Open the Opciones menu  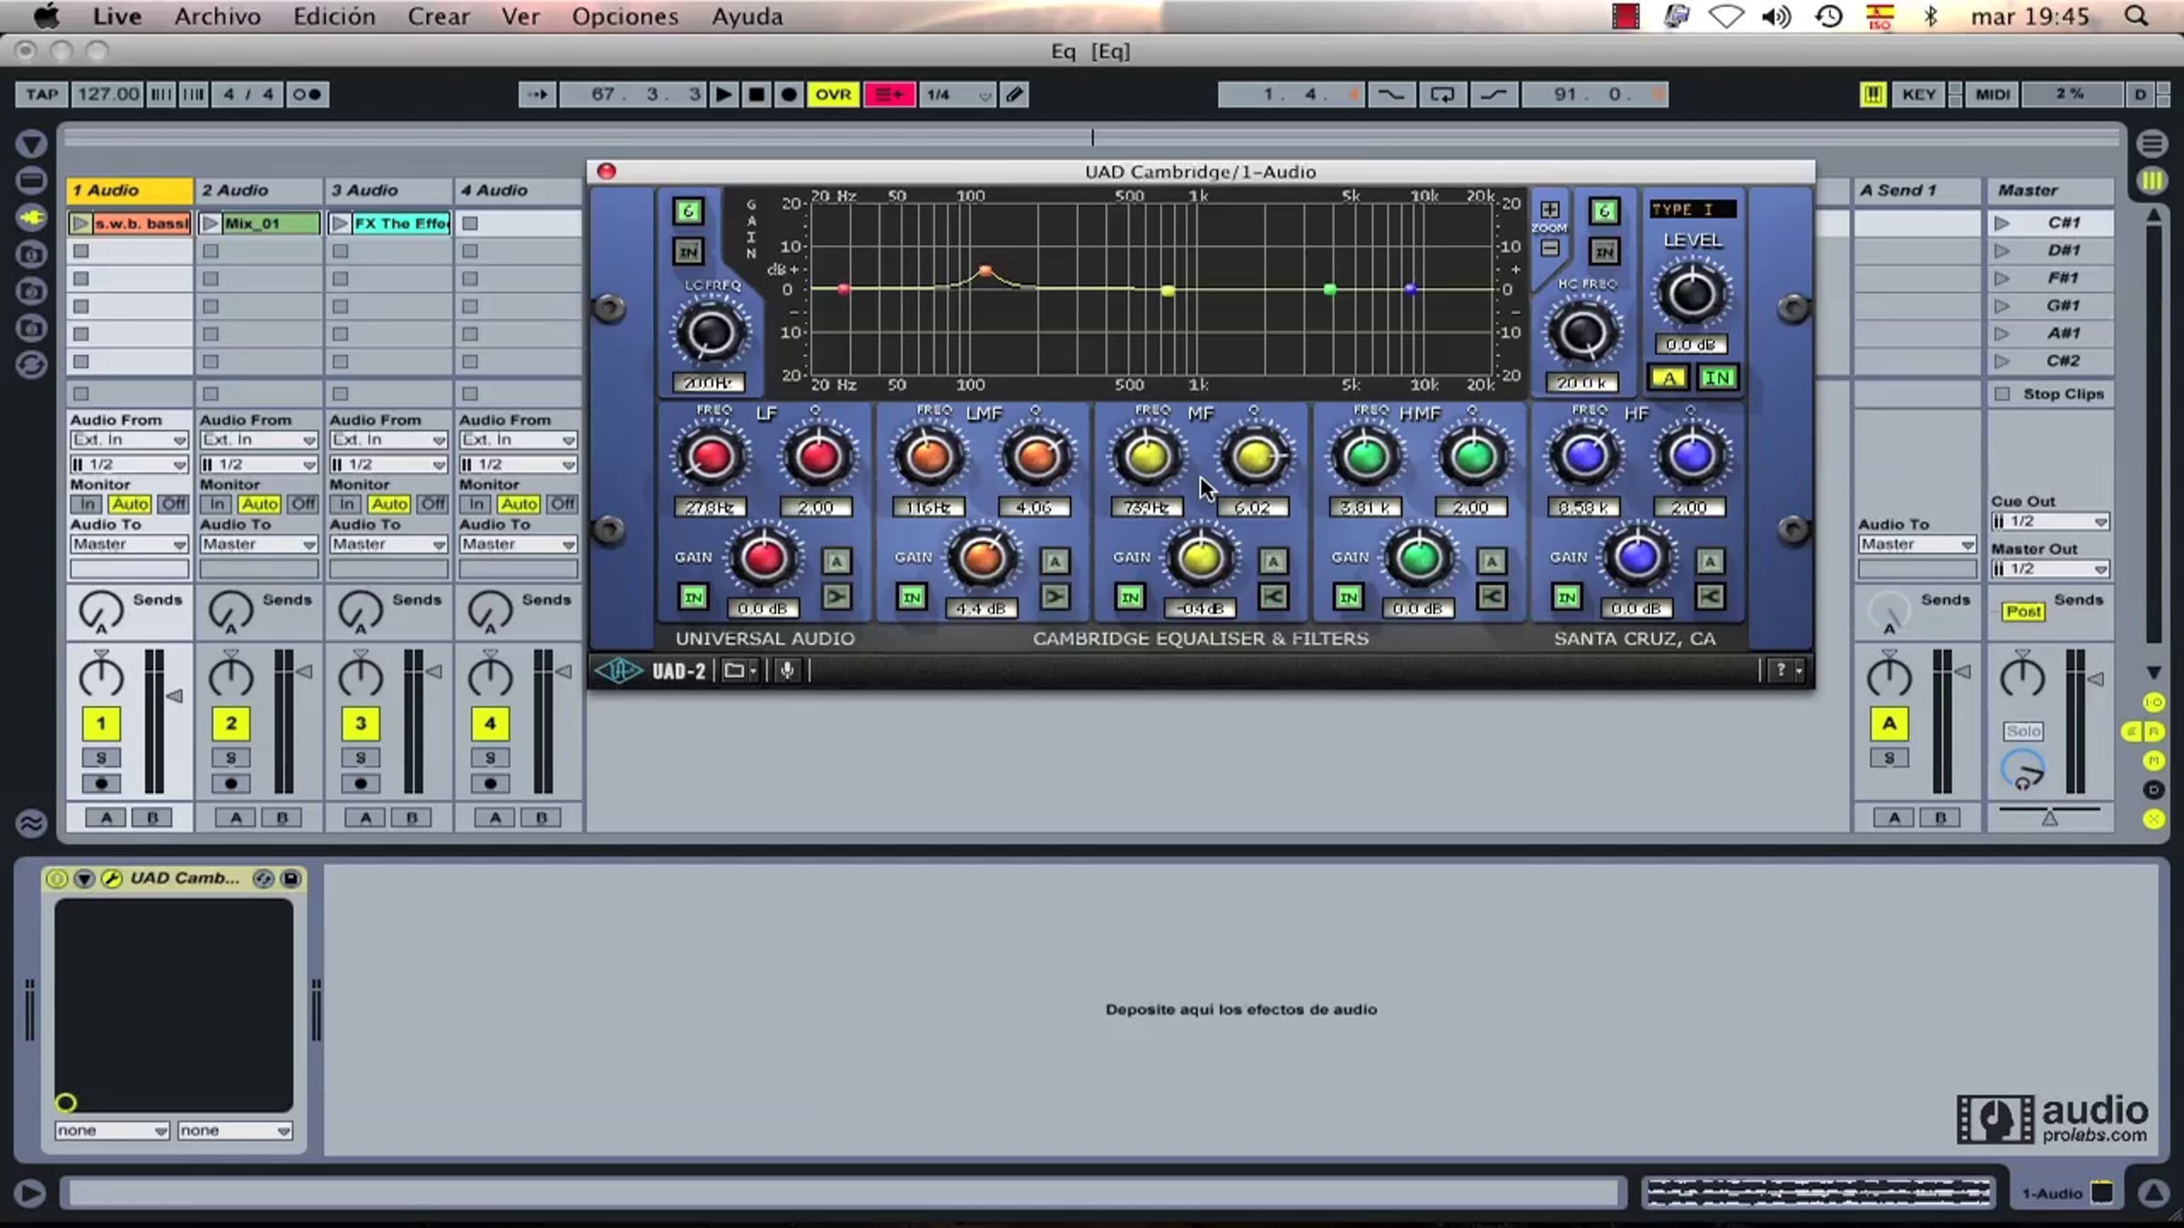point(624,16)
